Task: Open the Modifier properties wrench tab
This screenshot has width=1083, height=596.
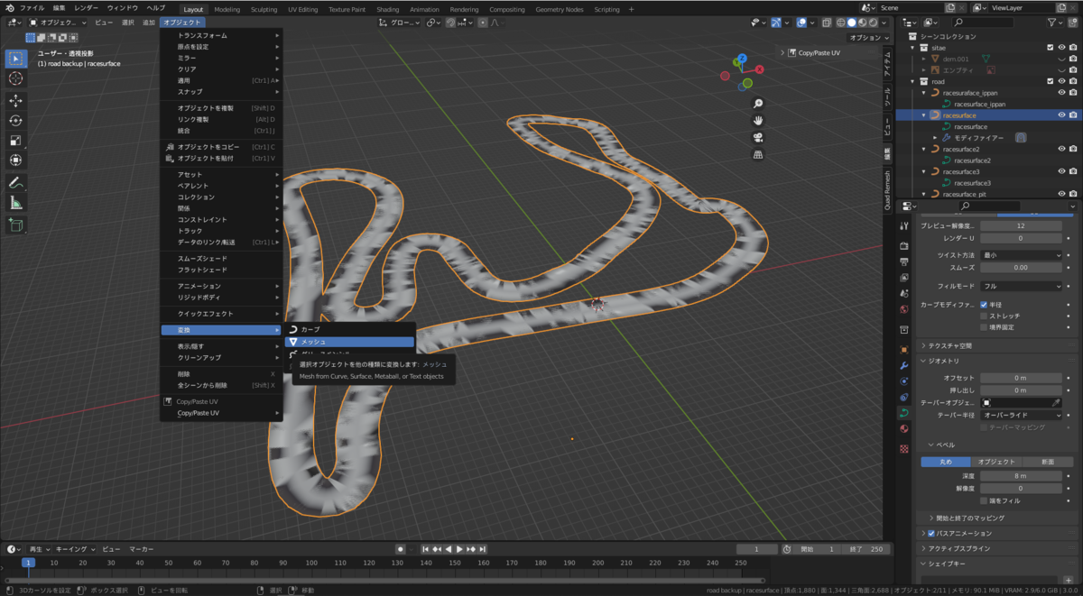Action: (904, 365)
